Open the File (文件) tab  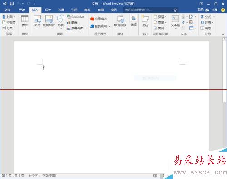[x=7, y=10]
